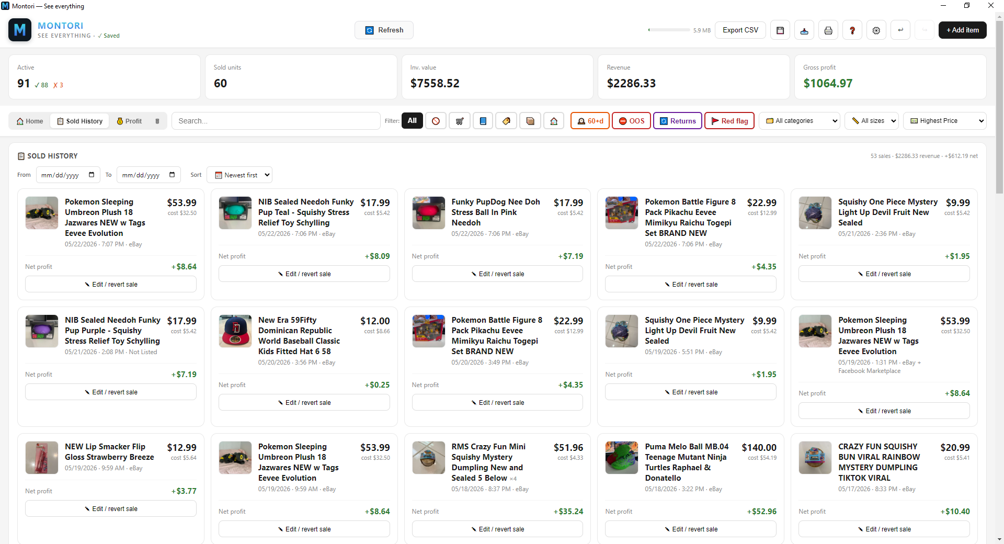Click the trash can tab icon
Viewport: 1004px width, 544px height.
click(157, 121)
